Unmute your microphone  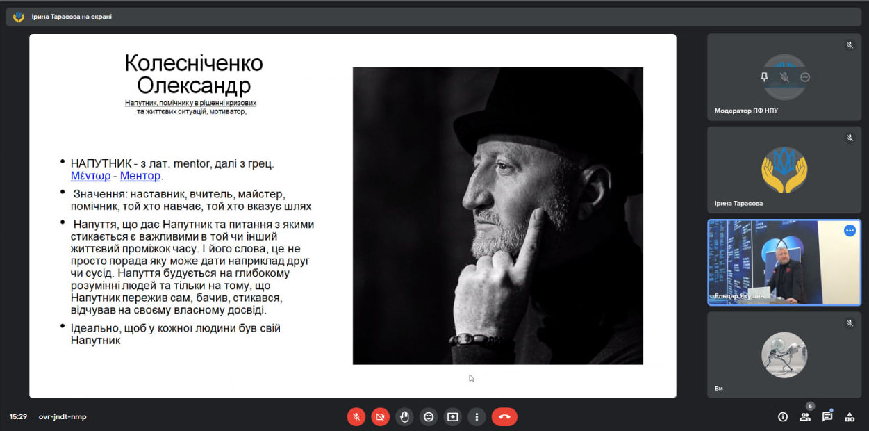click(x=356, y=416)
